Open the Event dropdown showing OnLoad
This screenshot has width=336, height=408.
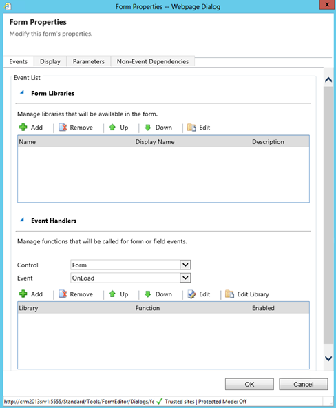[x=131, y=278]
